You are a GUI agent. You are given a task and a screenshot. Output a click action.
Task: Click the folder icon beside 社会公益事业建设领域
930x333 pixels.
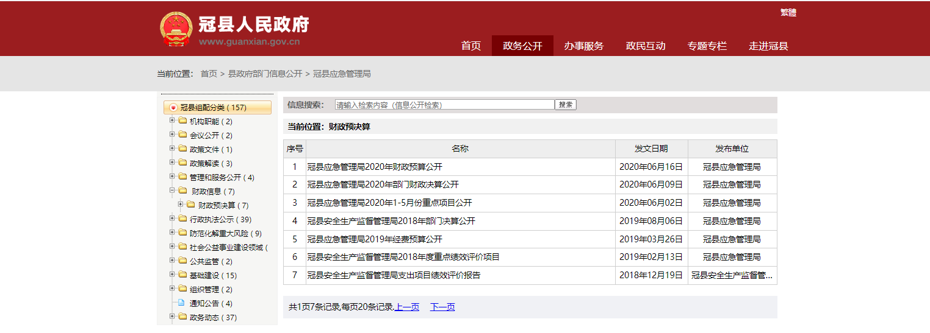tap(182, 247)
